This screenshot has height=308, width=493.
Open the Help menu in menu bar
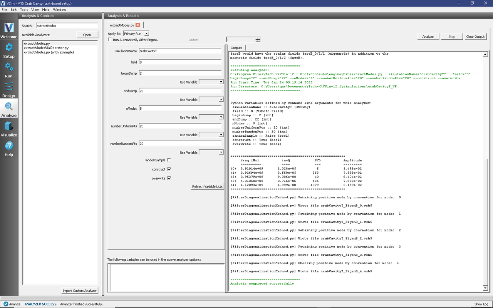46,9
